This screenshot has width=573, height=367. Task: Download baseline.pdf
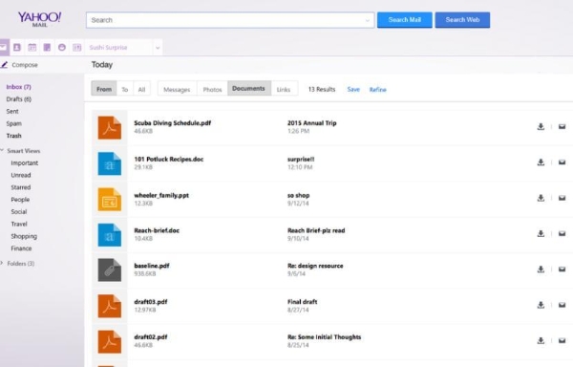541,270
